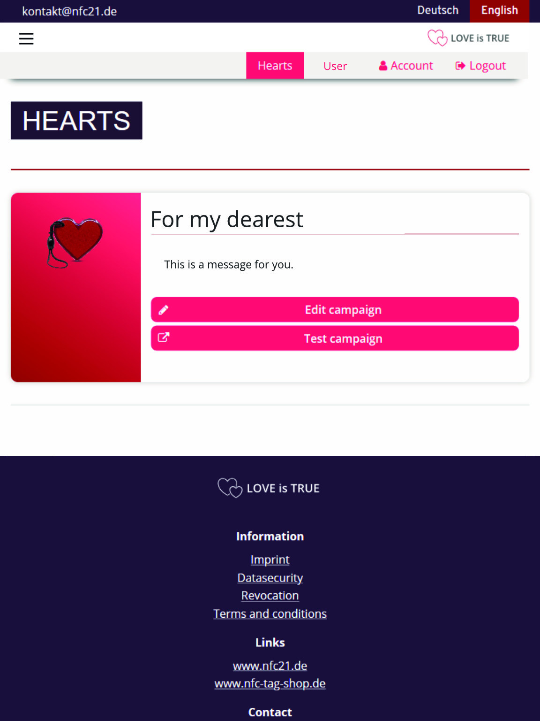The image size is (540, 721).
Task: Click the LOVE is TRUE header logo
Action: [x=468, y=38]
